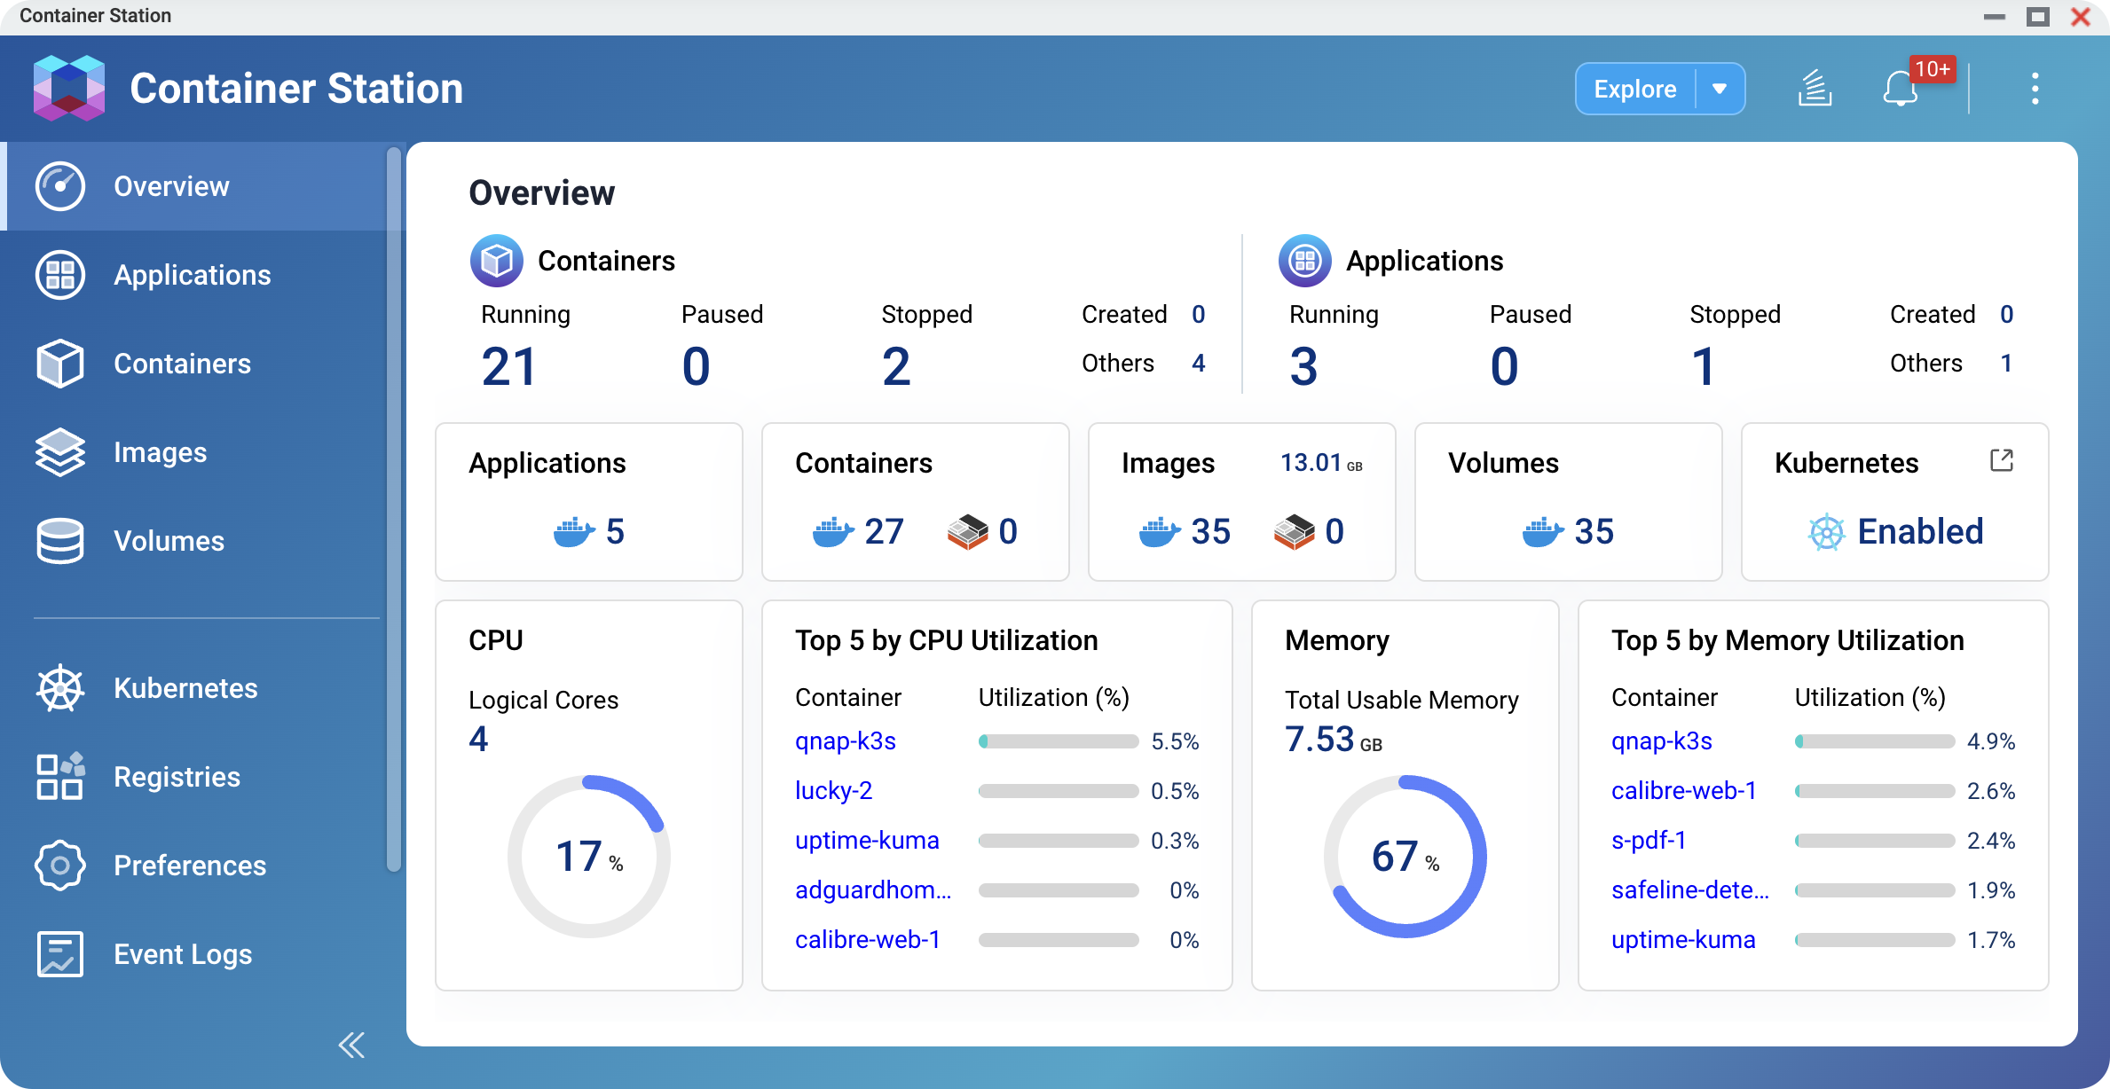
Task: Click Docker whale icon in Applications card
Action: pos(574,532)
